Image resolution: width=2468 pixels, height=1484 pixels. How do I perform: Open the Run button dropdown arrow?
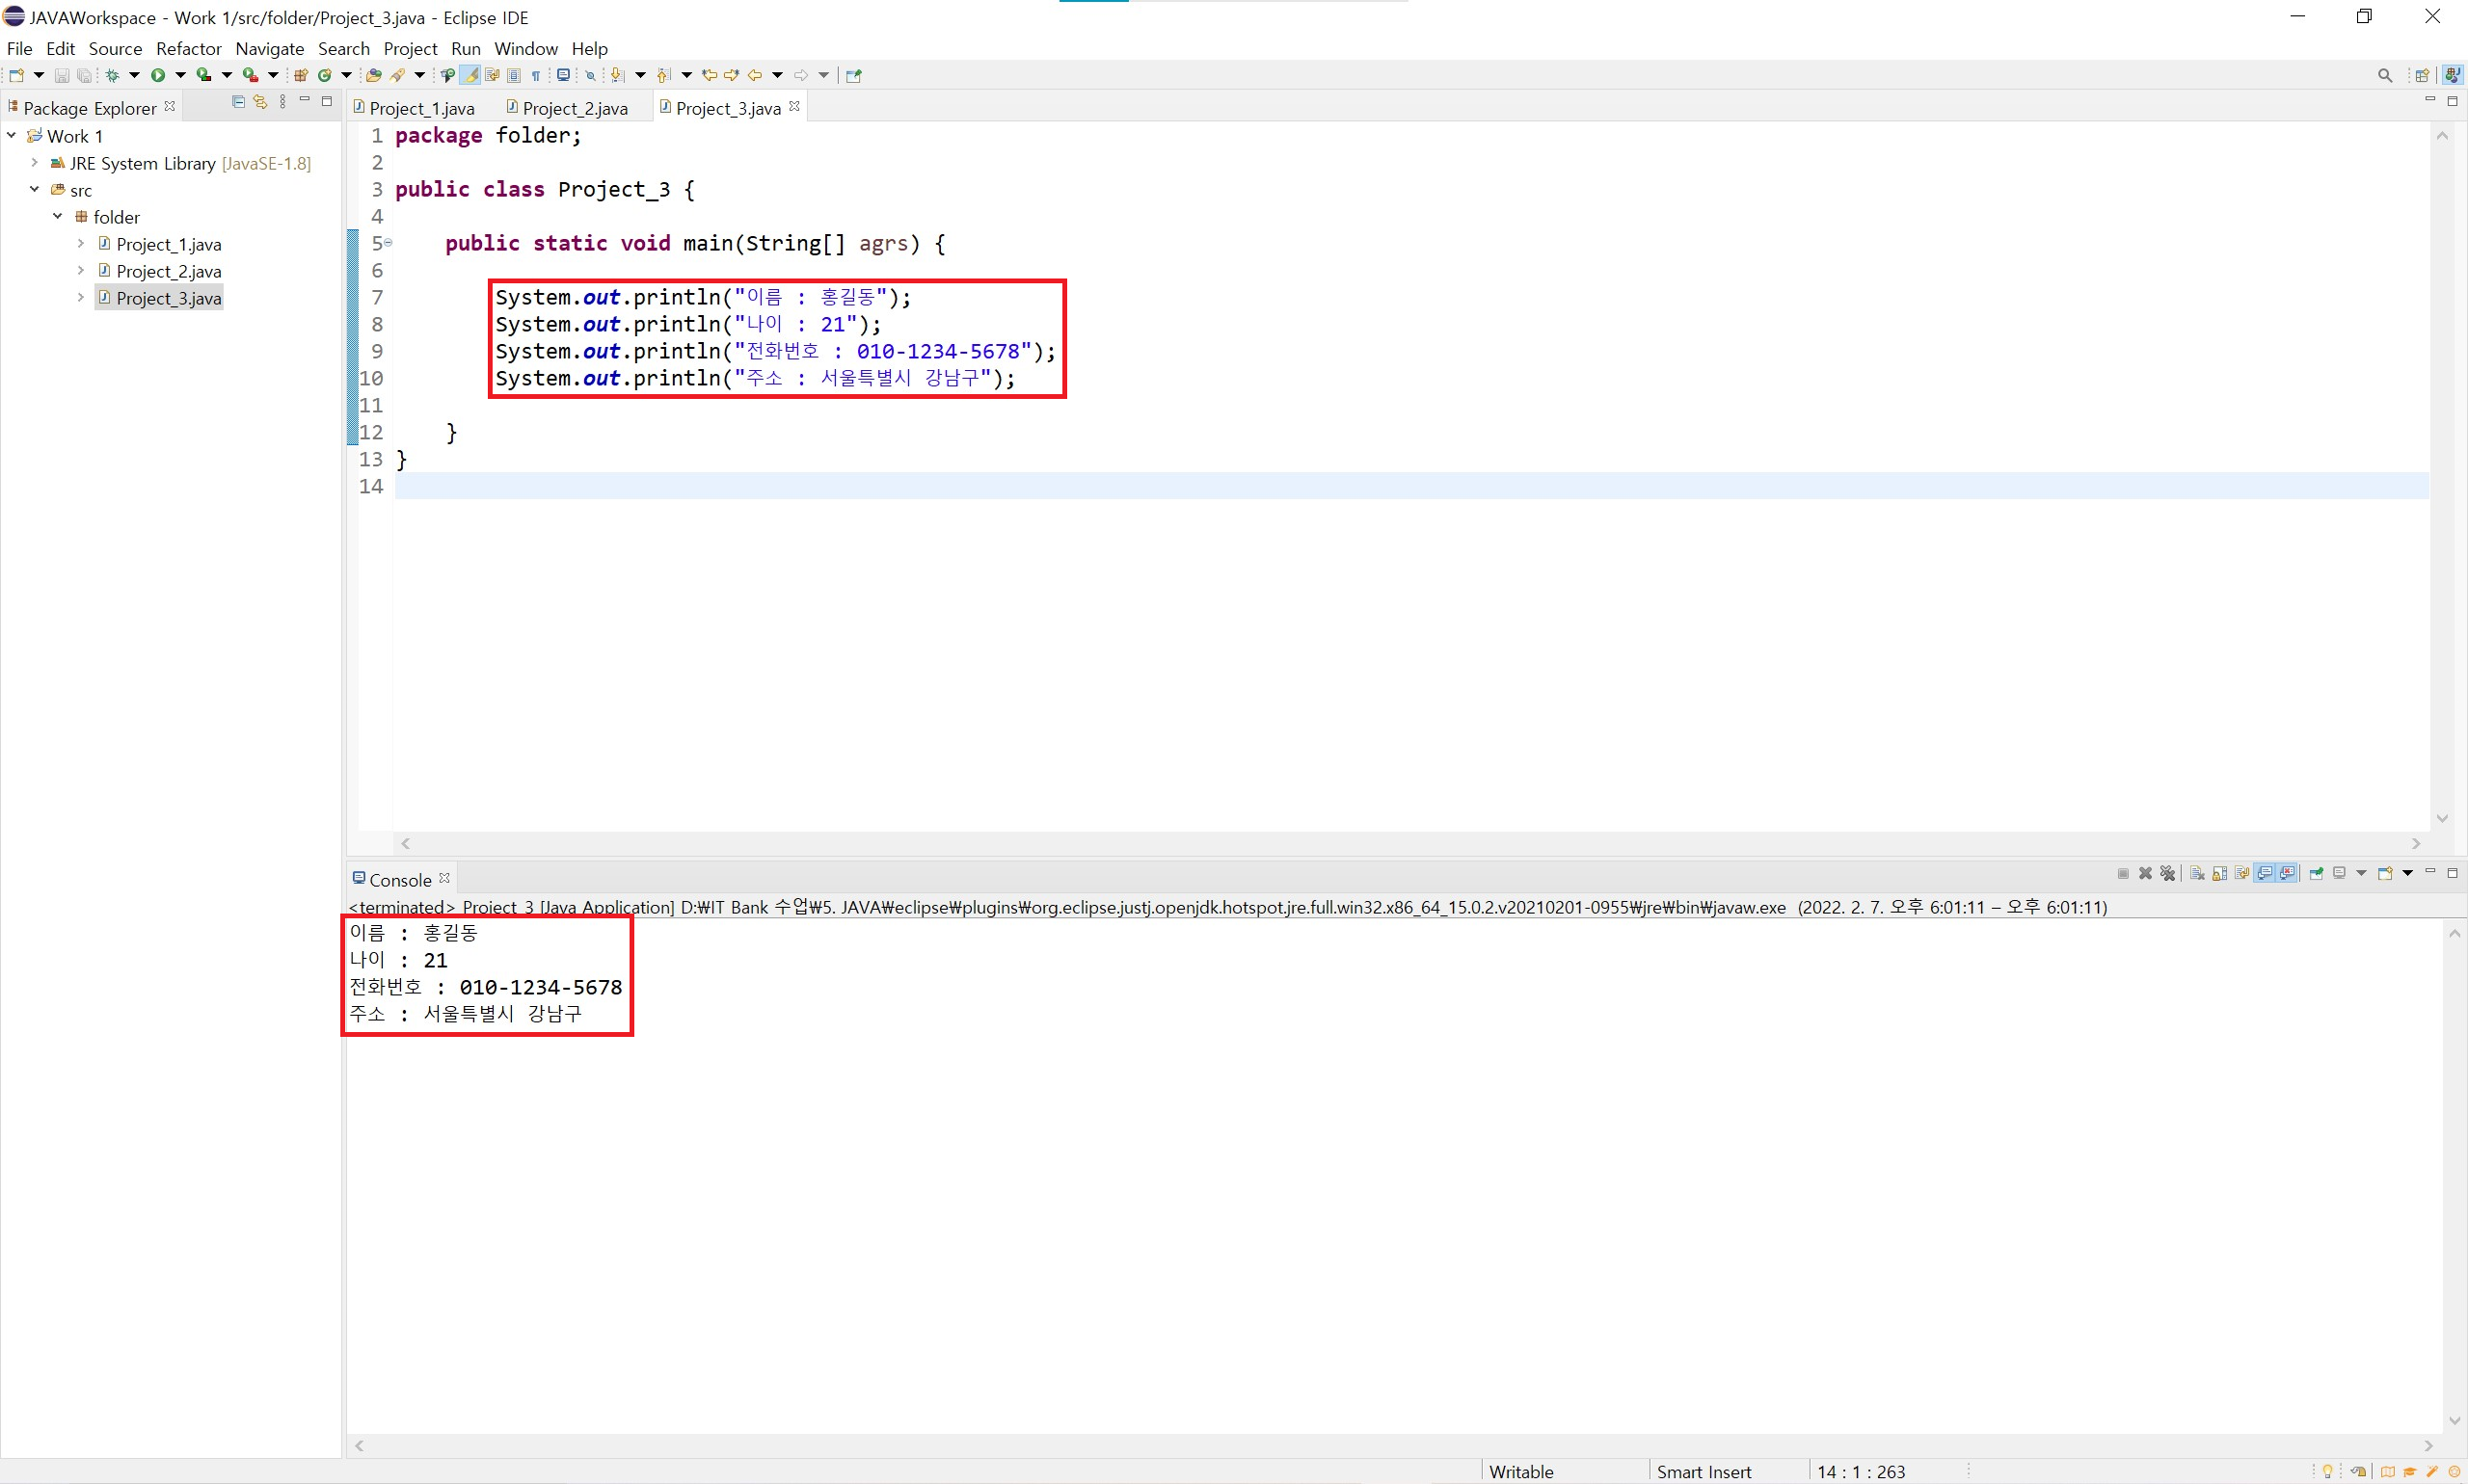pyautogui.click(x=181, y=75)
